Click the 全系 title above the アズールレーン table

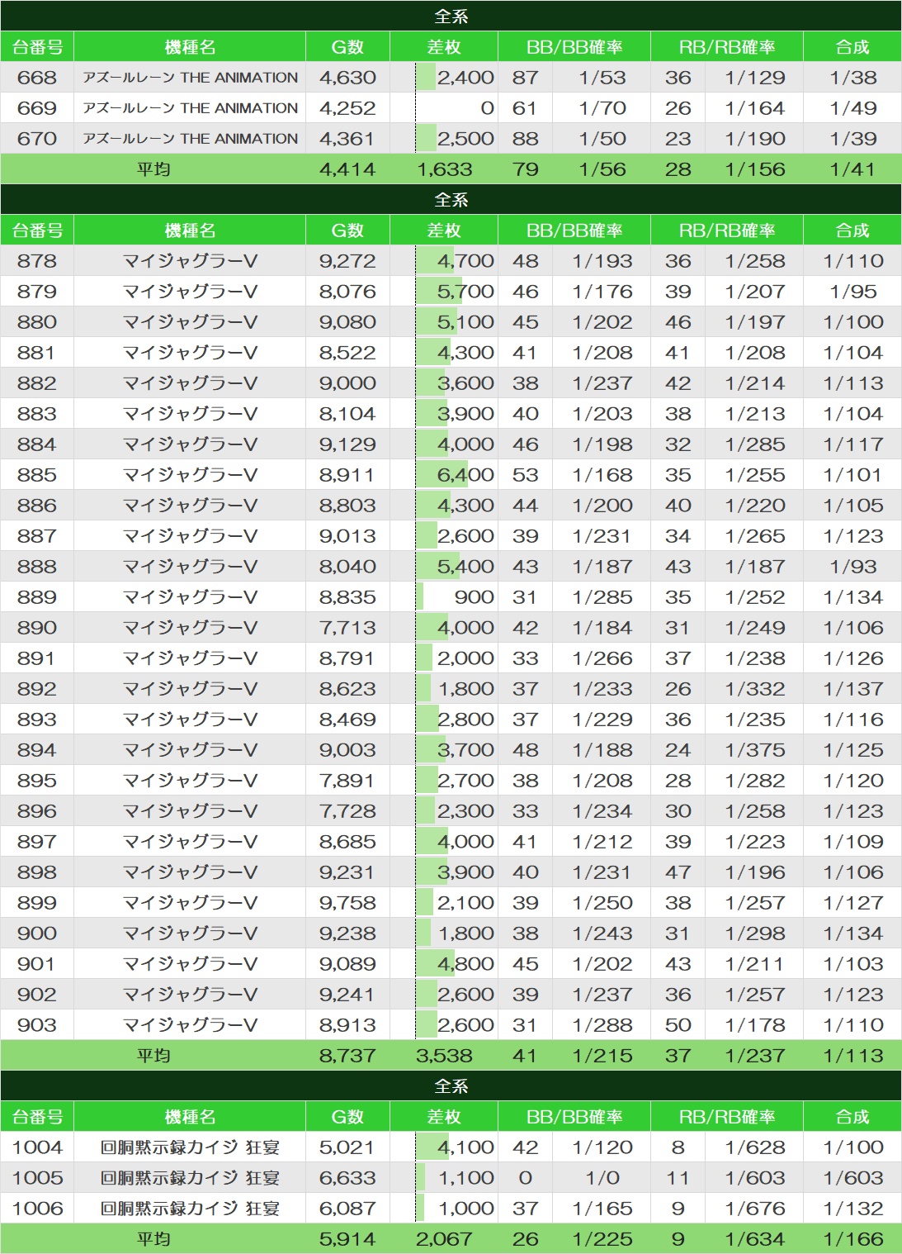pyautogui.click(x=451, y=16)
